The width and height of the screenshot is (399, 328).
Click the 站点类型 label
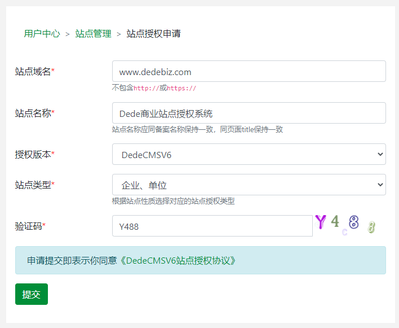[34, 185]
